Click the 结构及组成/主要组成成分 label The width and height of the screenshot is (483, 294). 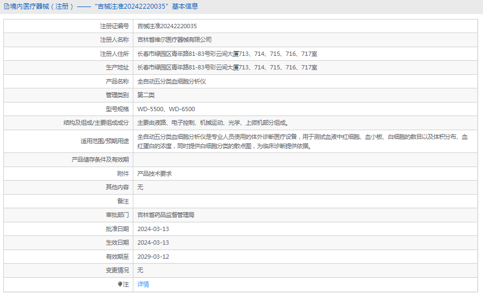pyautogui.click(x=96, y=123)
